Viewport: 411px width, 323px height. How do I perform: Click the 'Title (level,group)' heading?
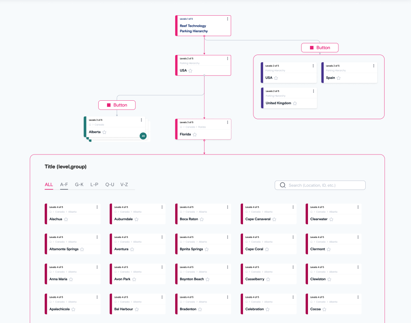65,167
